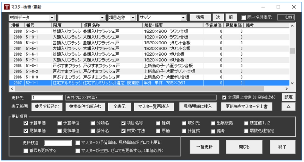
Task: Click the 次 button
Action: (218, 17)
